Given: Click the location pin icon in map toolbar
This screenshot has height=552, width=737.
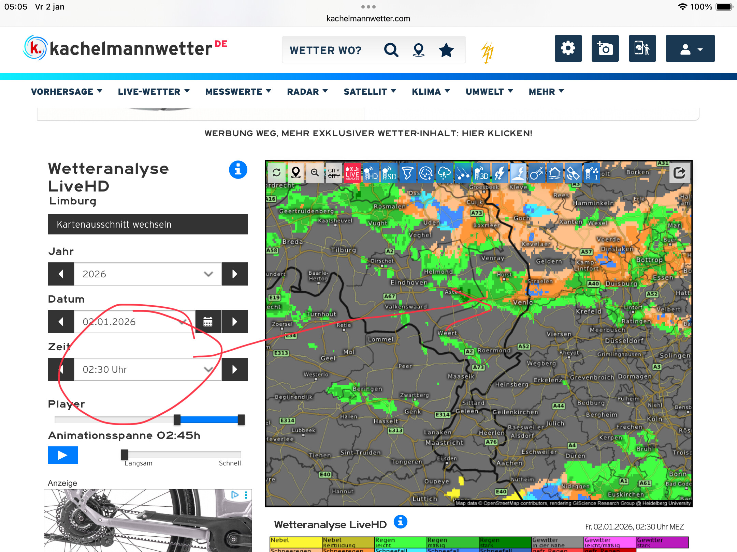Looking at the screenshot, I should pyautogui.click(x=296, y=173).
